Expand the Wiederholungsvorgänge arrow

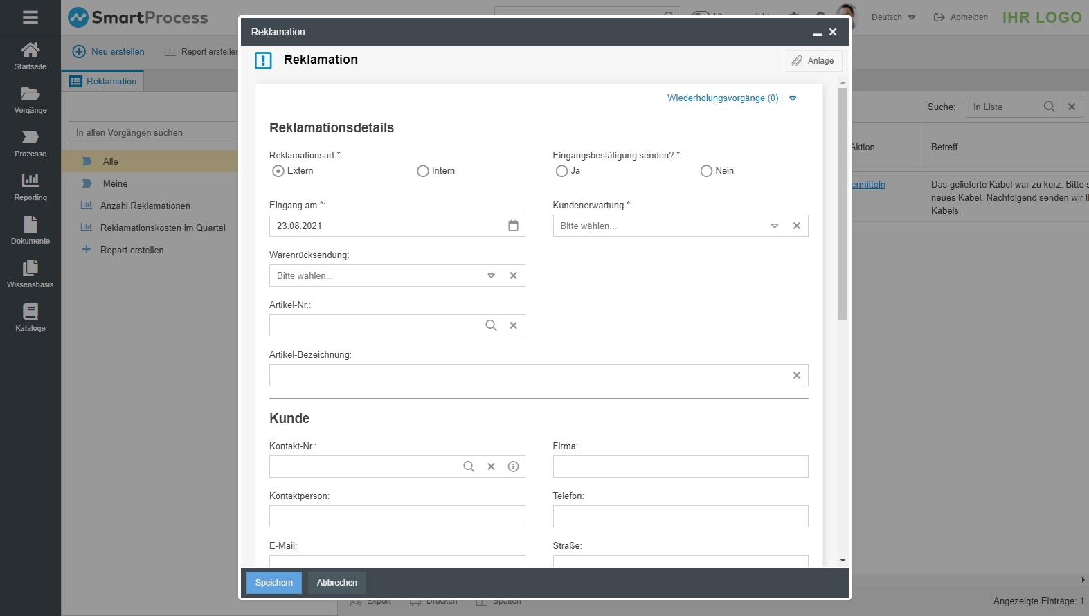793,98
